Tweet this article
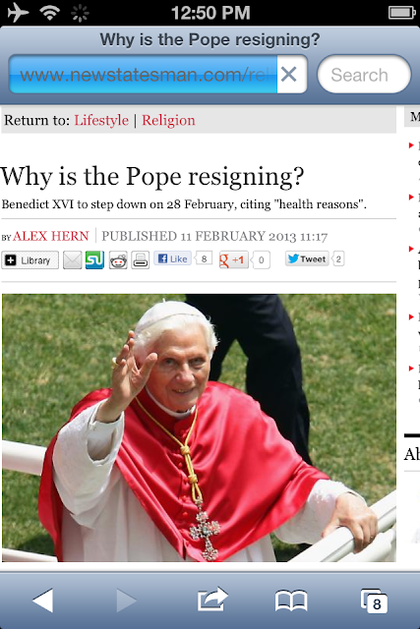 tap(307, 258)
